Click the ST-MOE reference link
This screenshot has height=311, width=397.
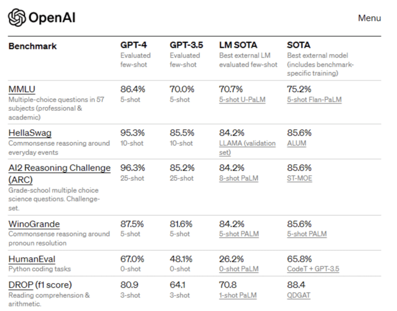coord(300,178)
